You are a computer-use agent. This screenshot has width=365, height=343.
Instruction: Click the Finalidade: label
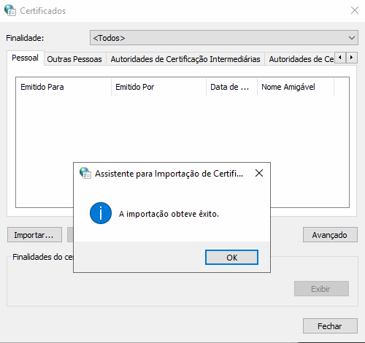pos(25,38)
